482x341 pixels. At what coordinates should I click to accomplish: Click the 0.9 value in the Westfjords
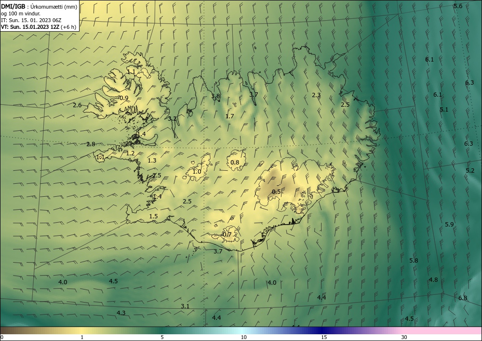point(124,98)
